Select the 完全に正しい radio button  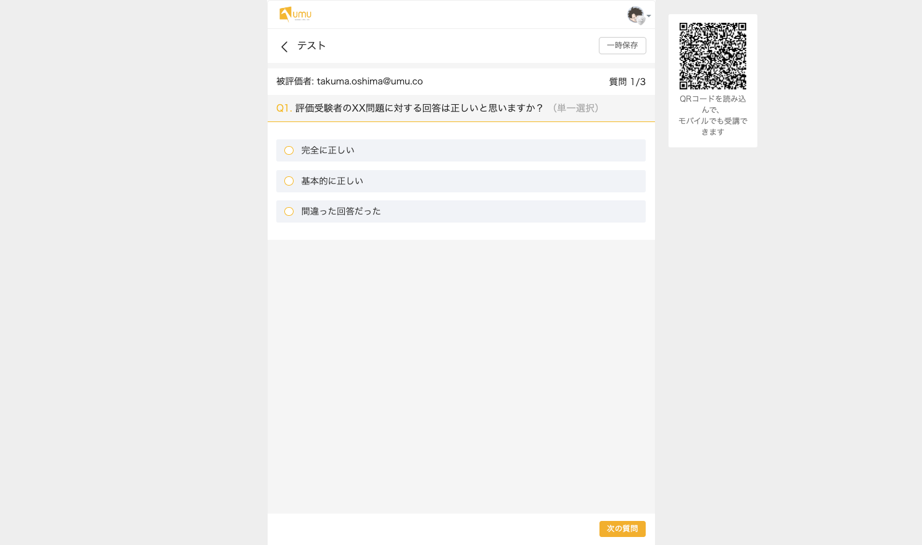click(x=289, y=150)
